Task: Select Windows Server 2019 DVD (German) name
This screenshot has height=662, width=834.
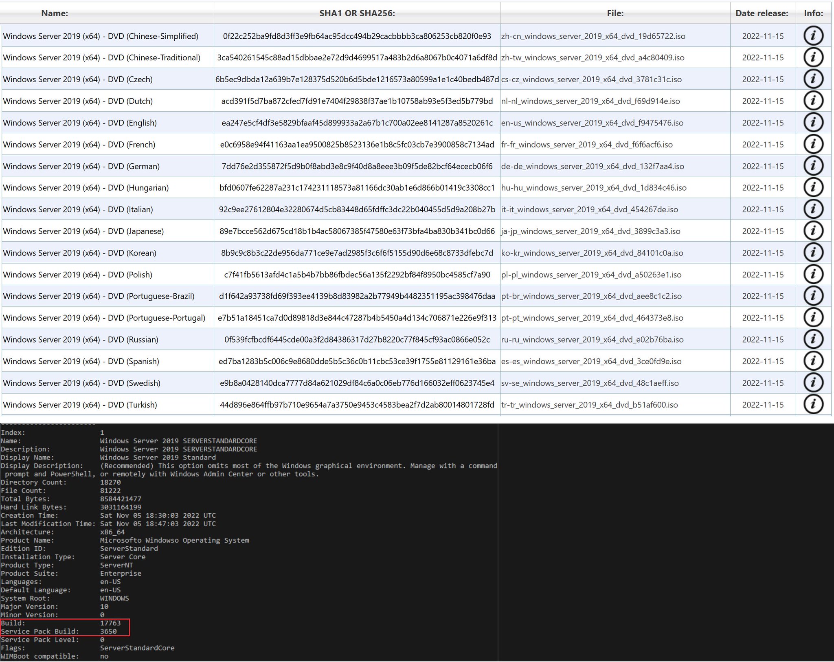Action: point(81,166)
